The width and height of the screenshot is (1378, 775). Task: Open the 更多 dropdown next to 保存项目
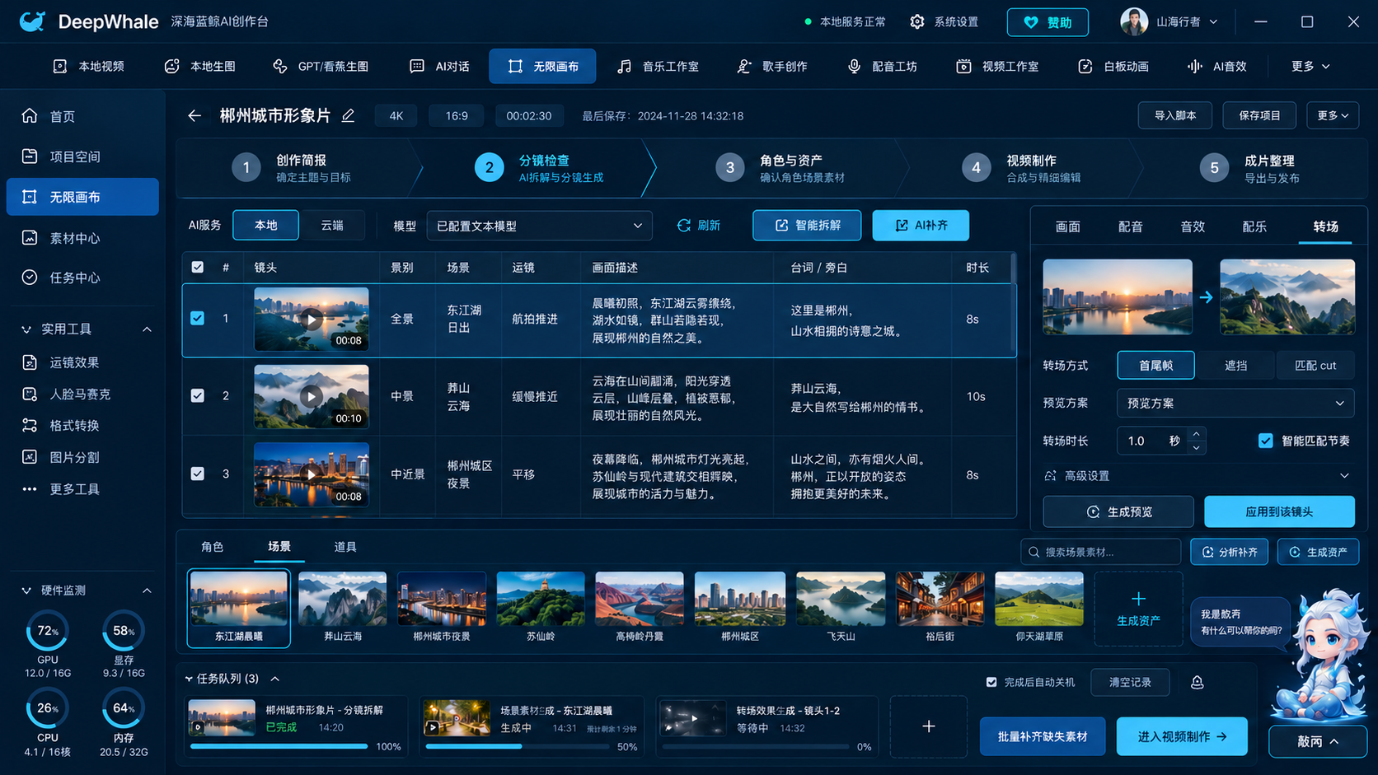pyautogui.click(x=1333, y=116)
